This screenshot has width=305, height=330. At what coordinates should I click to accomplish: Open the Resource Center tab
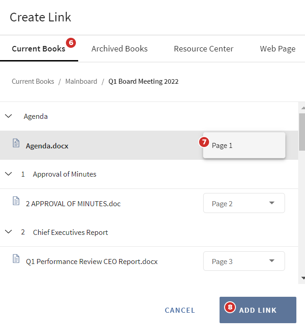tap(204, 49)
